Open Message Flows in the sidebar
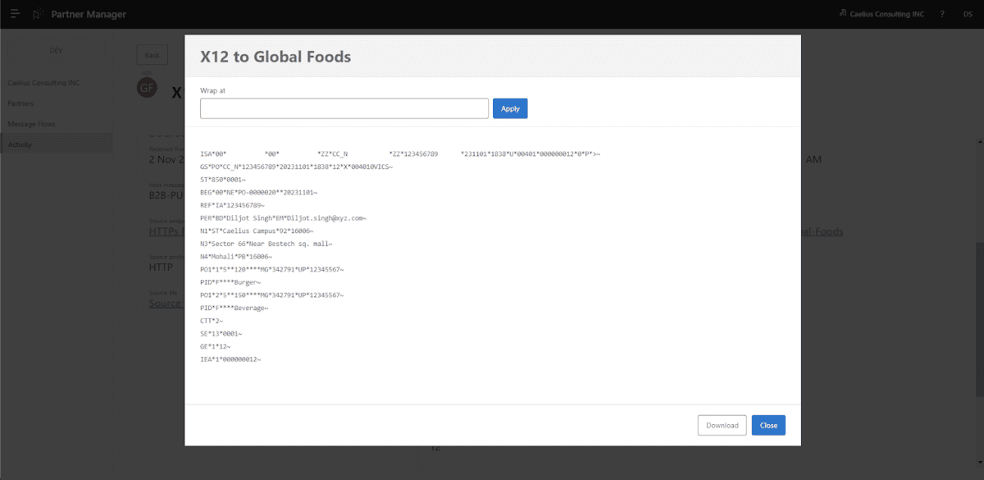This screenshot has width=984, height=480. pos(31,124)
